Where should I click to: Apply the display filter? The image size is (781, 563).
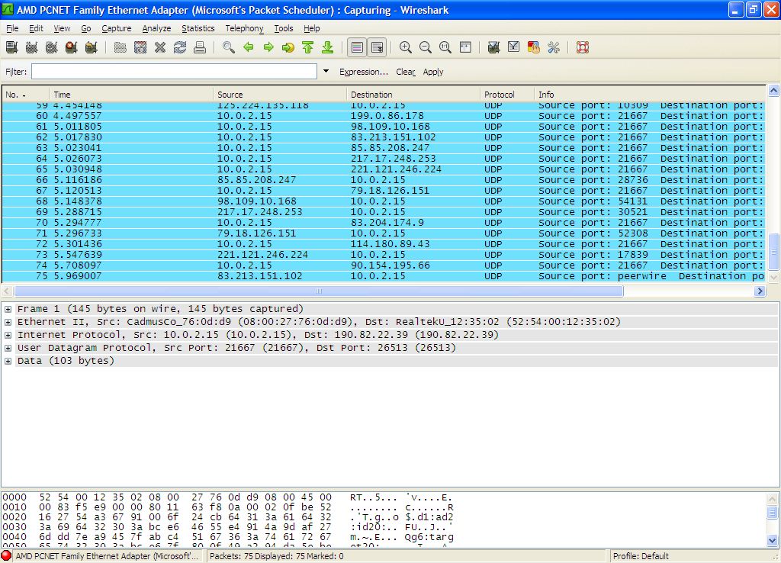click(433, 72)
